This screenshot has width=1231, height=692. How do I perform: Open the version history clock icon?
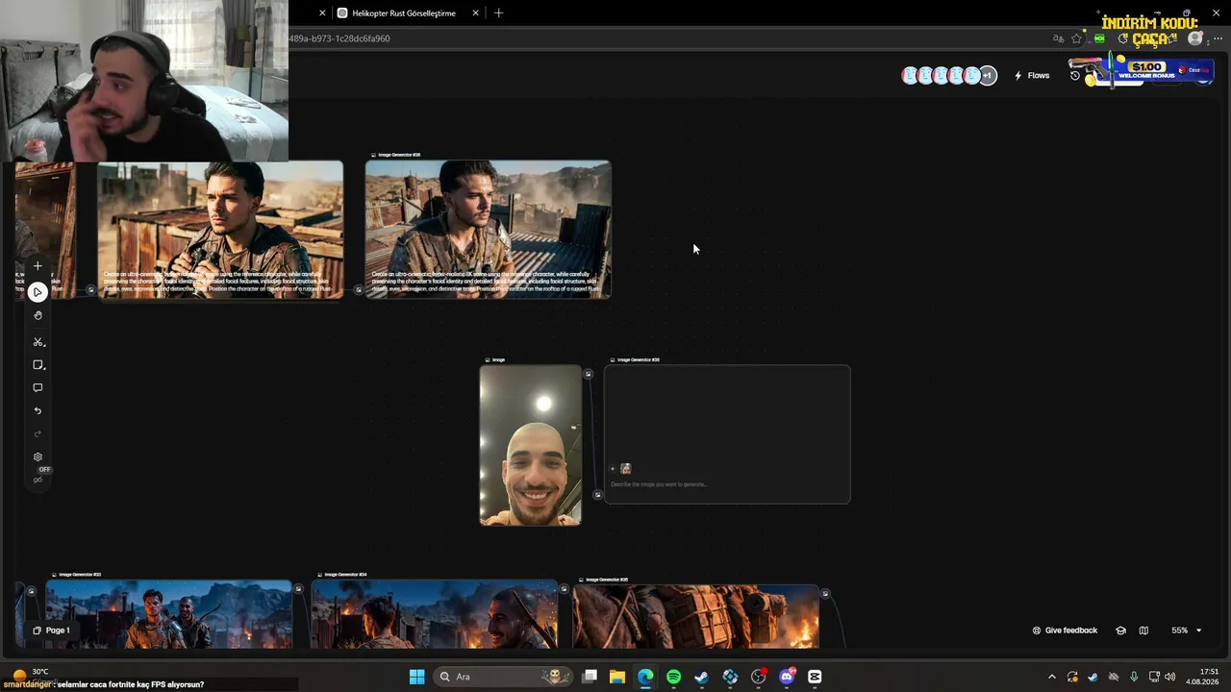click(x=1075, y=76)
